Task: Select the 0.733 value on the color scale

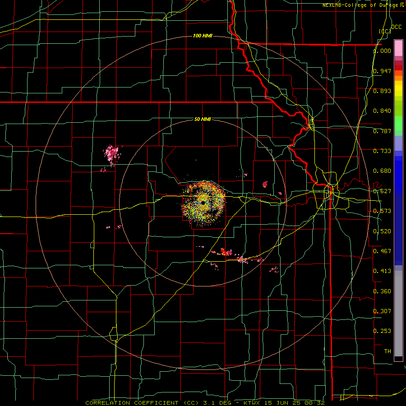Action: tap(382, 151)
